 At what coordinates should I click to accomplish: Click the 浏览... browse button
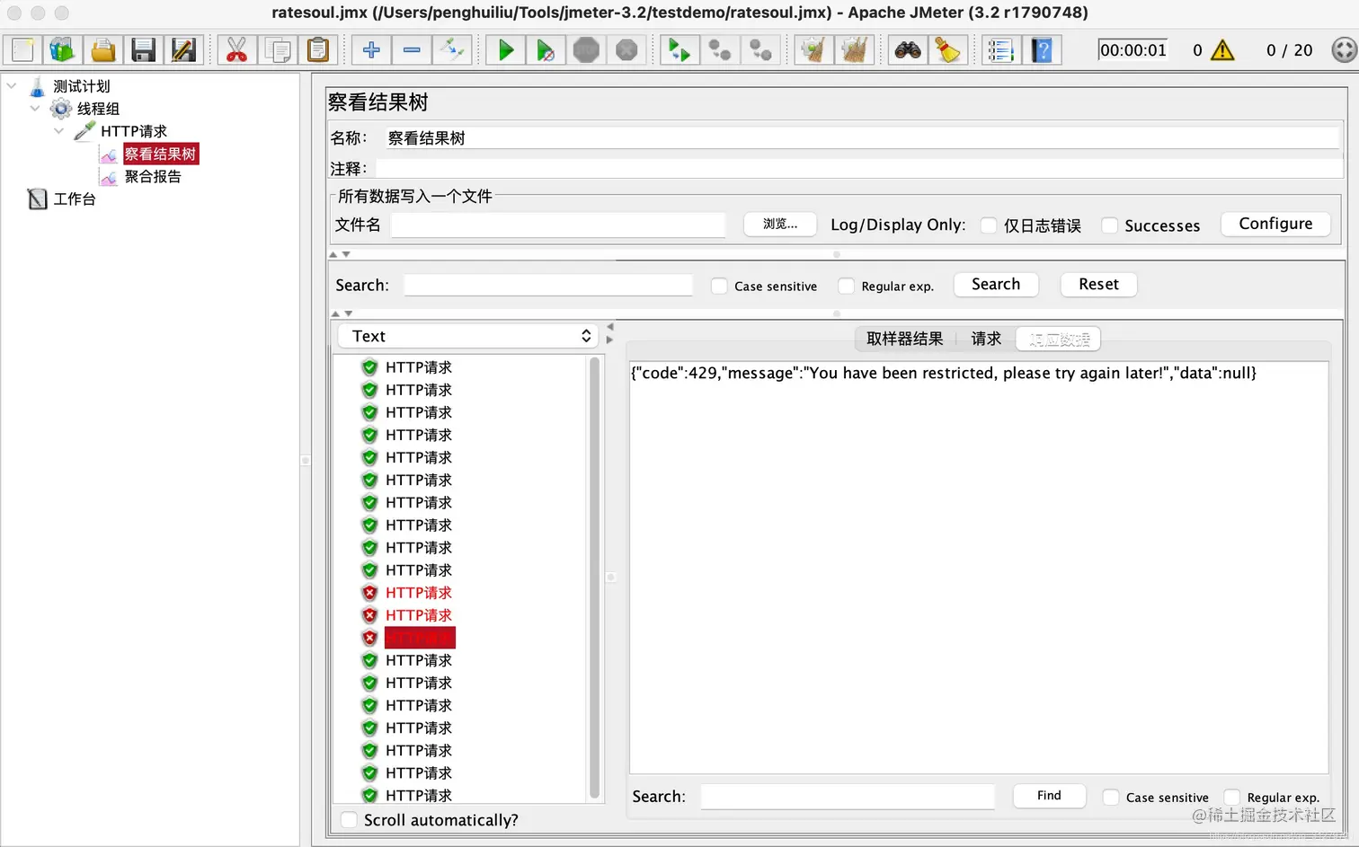(780, 224)
